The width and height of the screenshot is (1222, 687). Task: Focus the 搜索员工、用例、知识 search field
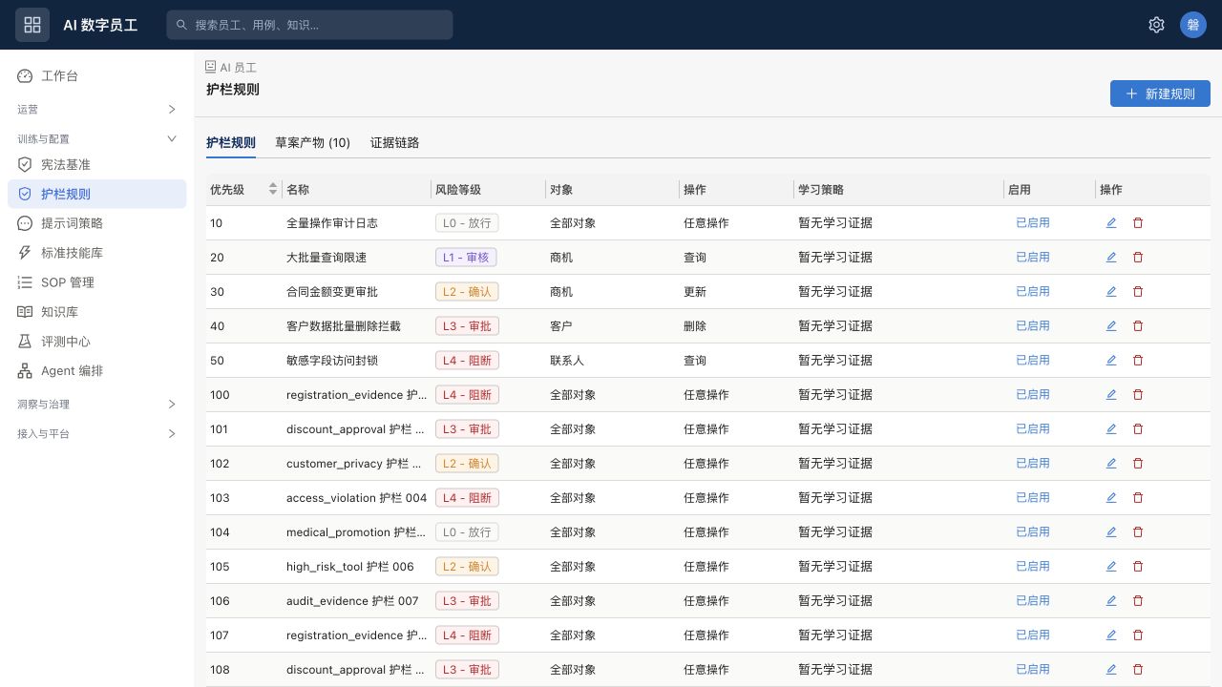pyautogui.click(x=309, y=25)
